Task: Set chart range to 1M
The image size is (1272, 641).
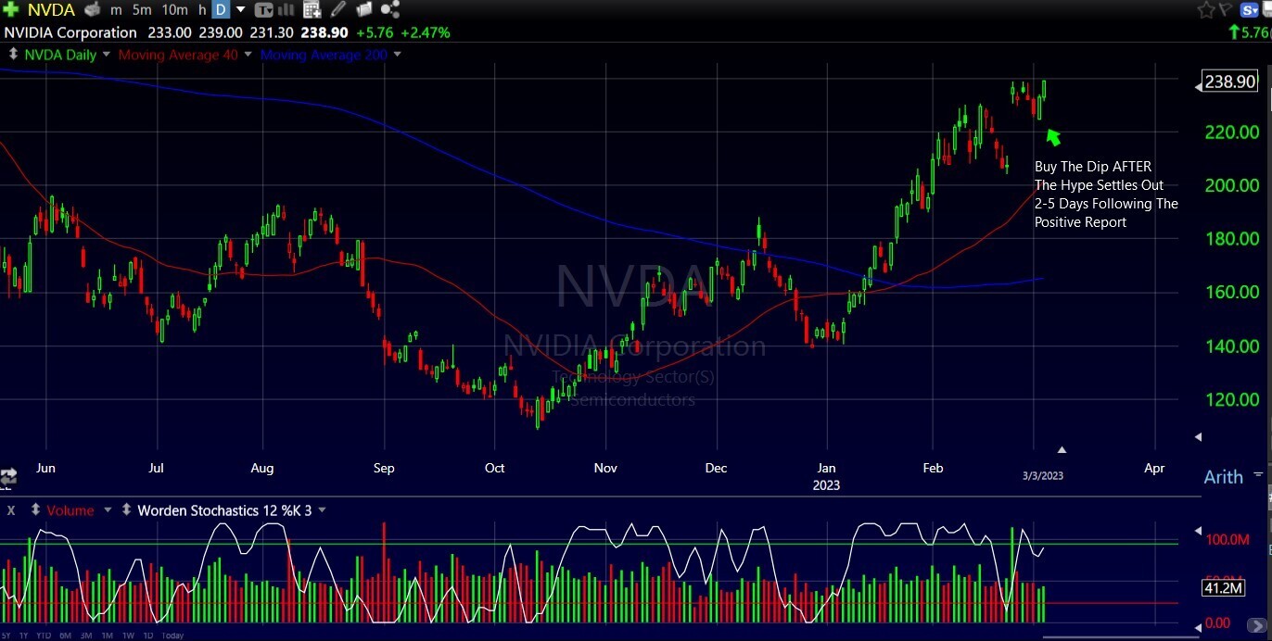Action: 108,635
